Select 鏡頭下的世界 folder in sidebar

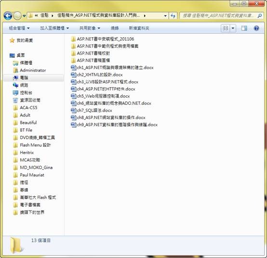coord(28,213)
